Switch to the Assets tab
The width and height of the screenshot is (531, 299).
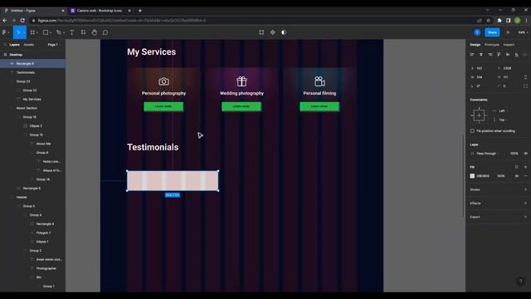click(29, 45)
